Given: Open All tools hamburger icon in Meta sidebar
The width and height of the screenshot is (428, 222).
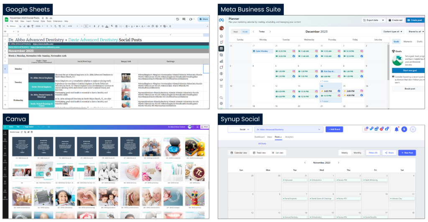Looking at the screenshot, I should pyautogui.click(x=222, y=86).
